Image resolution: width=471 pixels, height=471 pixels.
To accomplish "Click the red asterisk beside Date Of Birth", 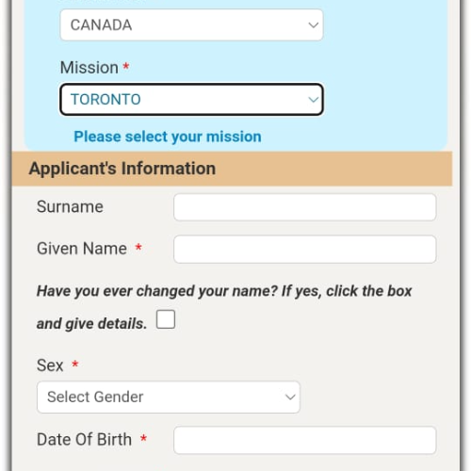I will (143, 438).
